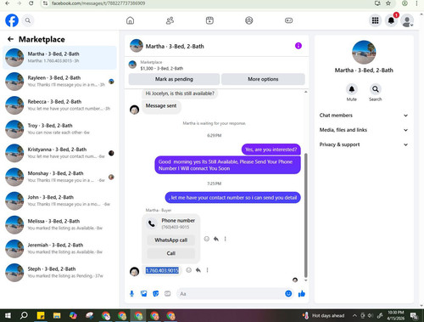Click the browser address bar
The height and width of the screenshot is (322, 424).
209,3
